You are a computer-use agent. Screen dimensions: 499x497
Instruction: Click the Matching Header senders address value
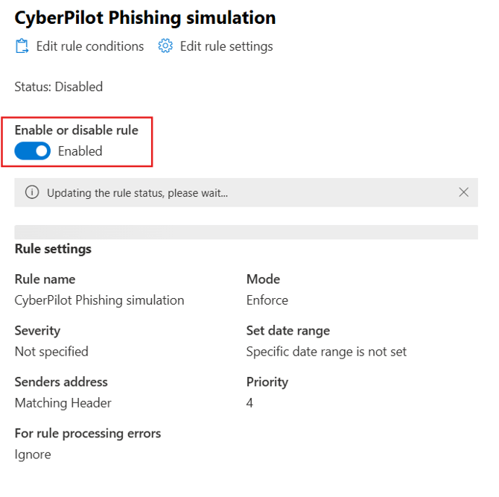pyautogui.click(x=63, y=402)
